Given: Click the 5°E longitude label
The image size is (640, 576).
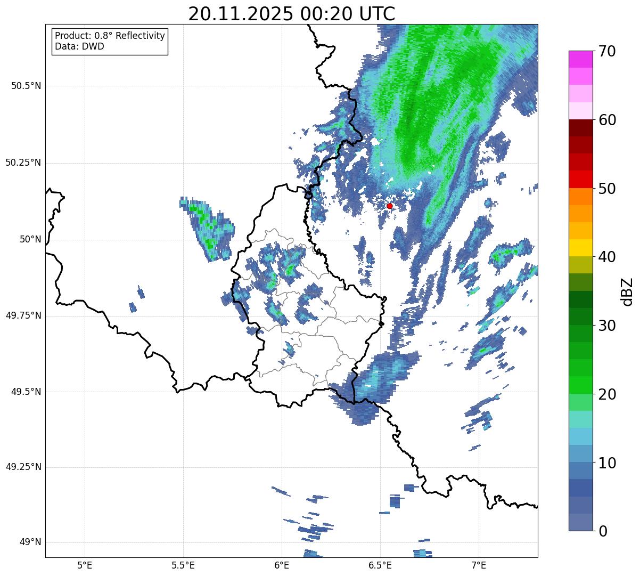Looking at the screenshot, I should pyautogui.click(x=85, y=565).
